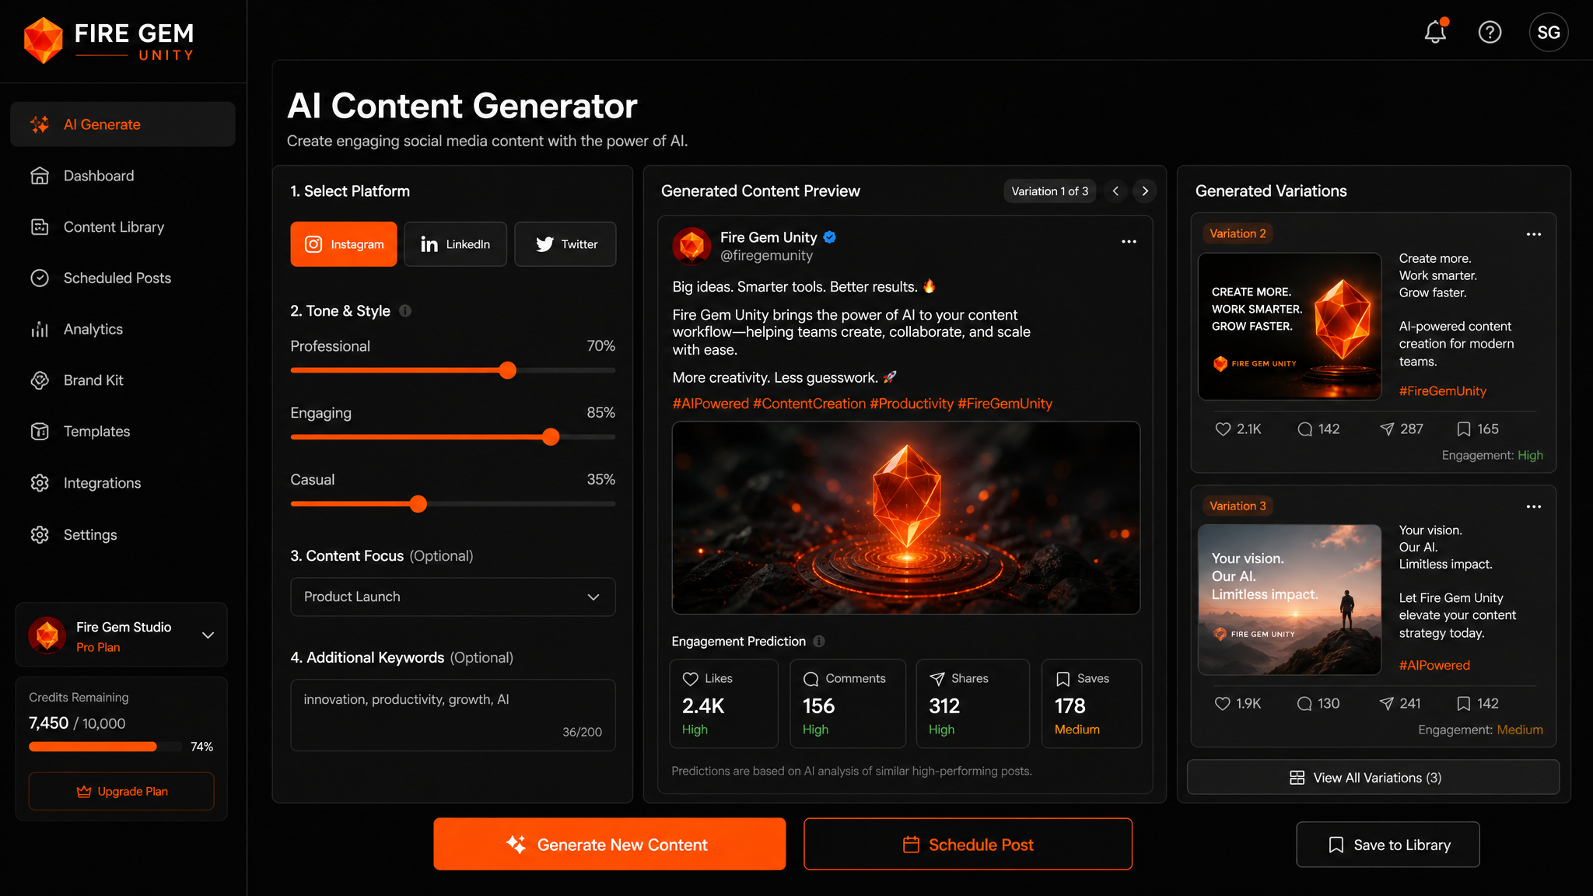Image resolution: width=1593 pixels, height=896 pixels.
Task: Click the heart icon showing 2.1K on Variation 2
Action: (x=1223, y=429)
